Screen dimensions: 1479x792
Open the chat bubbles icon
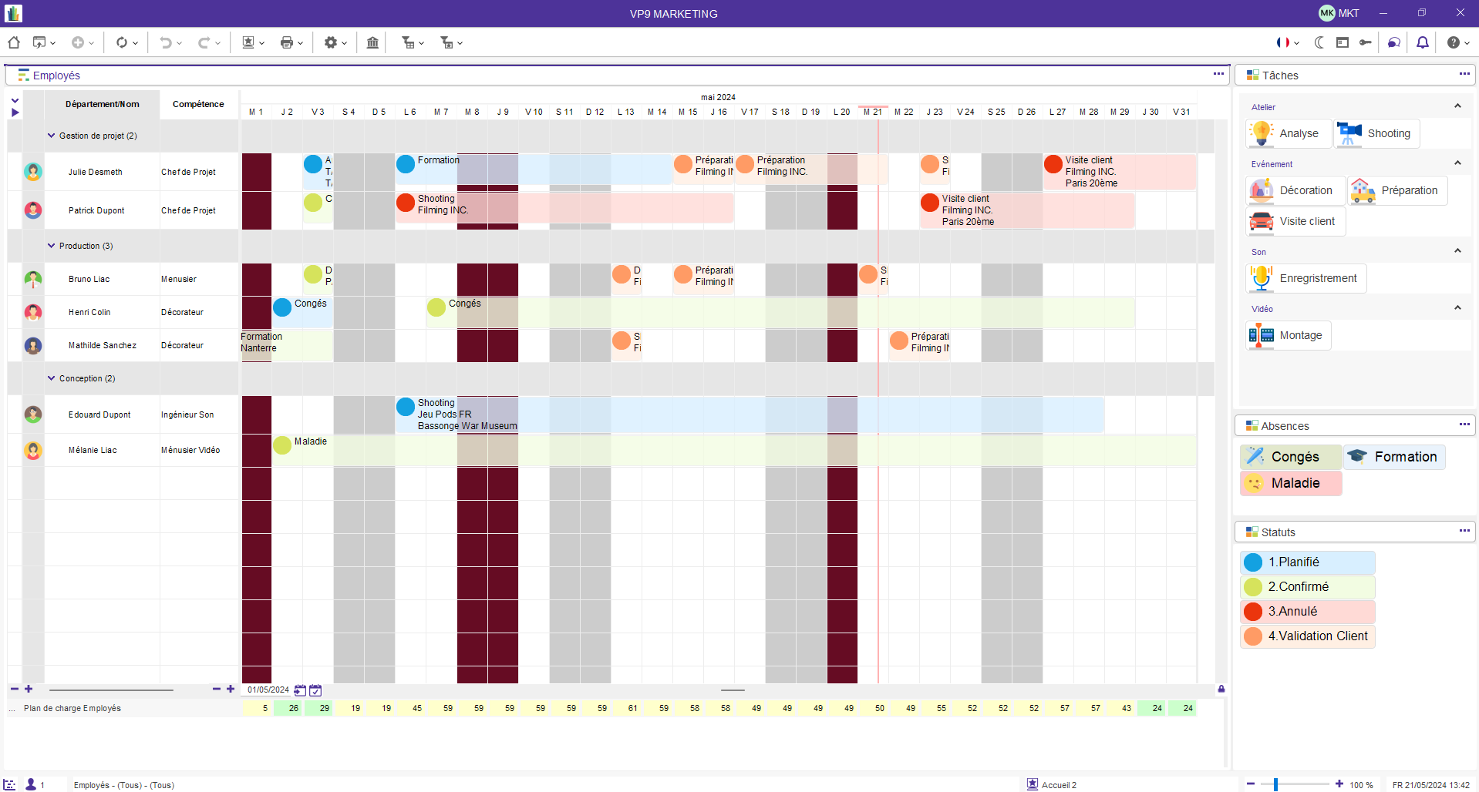[x=1394, y=43]
